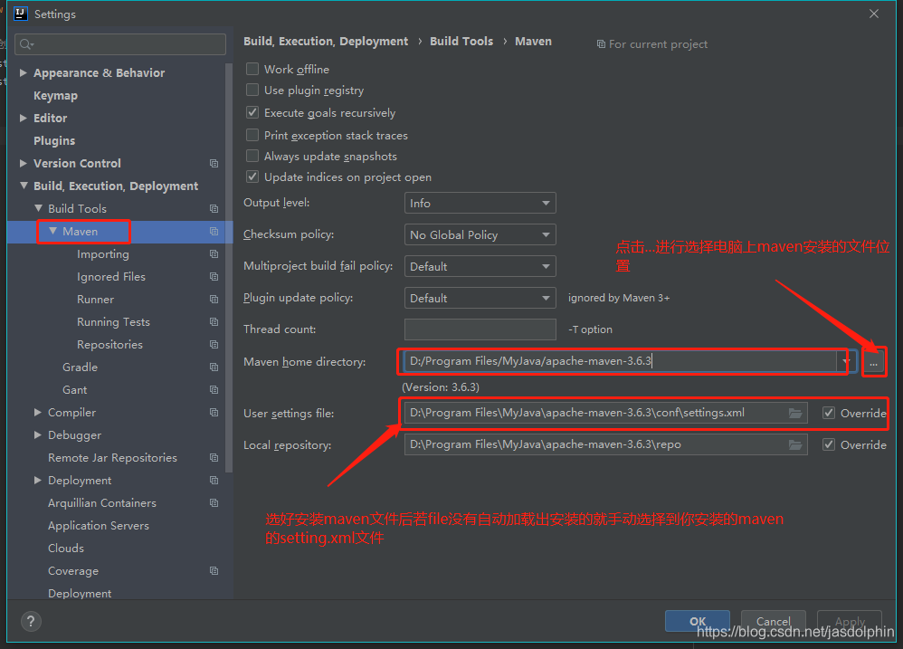
Task: Click the project-level icon beside Repositories
Action: [214, 344]
